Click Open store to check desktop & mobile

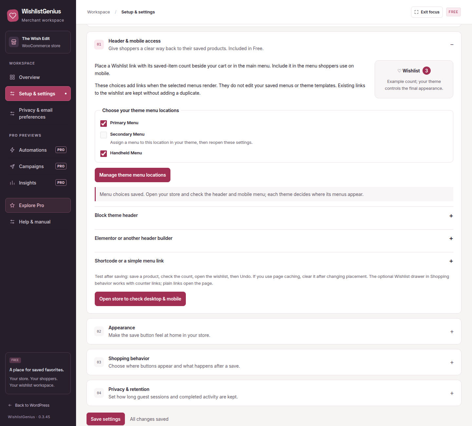pos(140,299)
